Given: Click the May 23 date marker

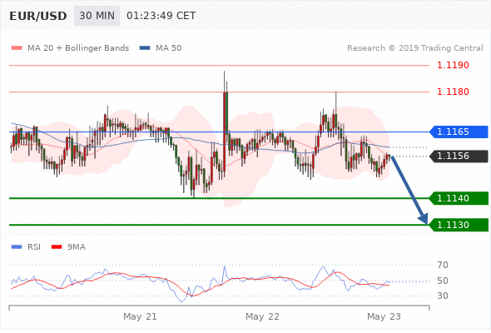Looking at the screenshot, I should (384, 316).
